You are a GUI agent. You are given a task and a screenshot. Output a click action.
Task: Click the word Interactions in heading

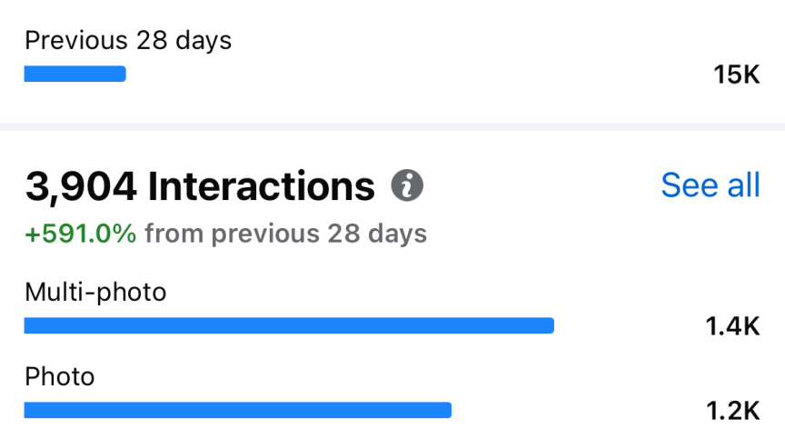tap(262, 186)
